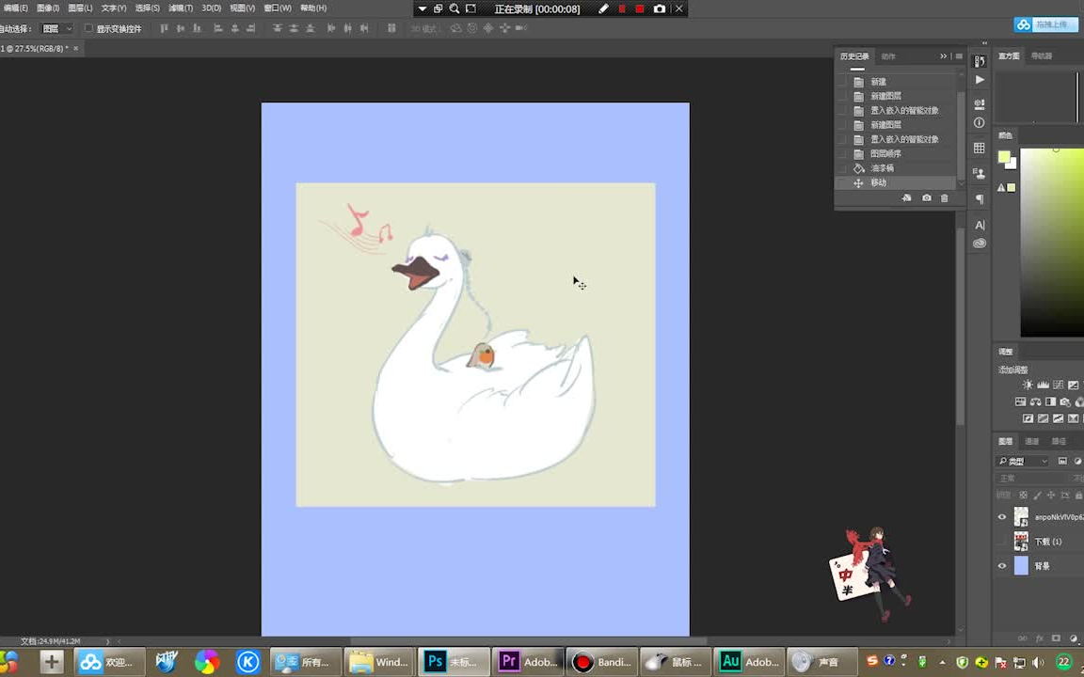
Task: Show the 下载 (1) layer visibility
Action: [x=1002, y=542]
